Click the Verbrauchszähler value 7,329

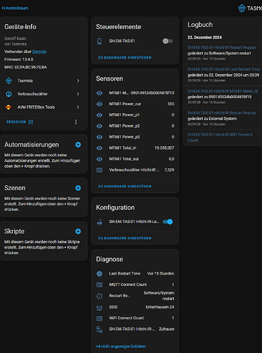tap(169, 170)
